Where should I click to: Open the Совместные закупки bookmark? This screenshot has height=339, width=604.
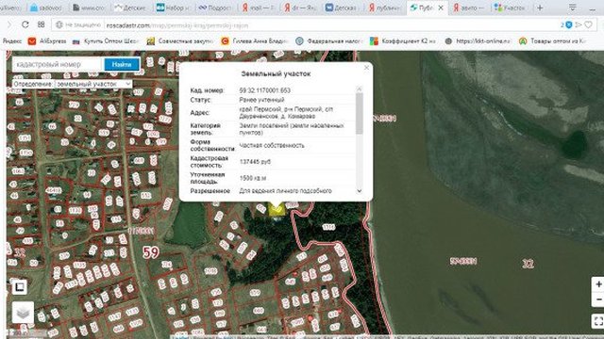pos(180,41)
